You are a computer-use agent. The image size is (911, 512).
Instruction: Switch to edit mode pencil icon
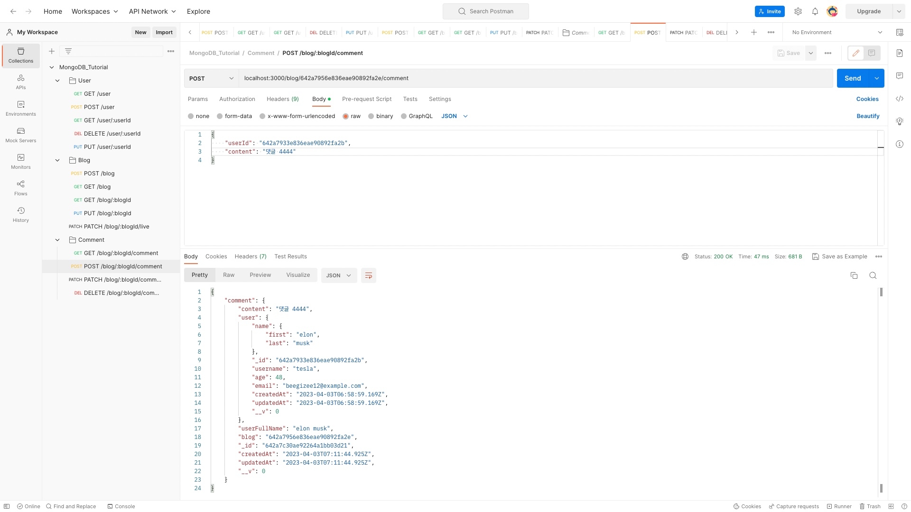pos(856,53)
